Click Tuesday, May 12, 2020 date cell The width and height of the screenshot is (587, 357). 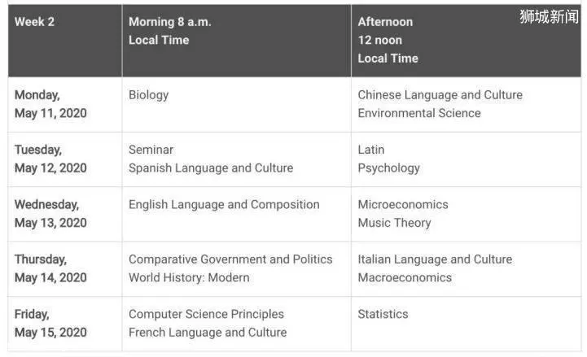(x=65, y=159)
